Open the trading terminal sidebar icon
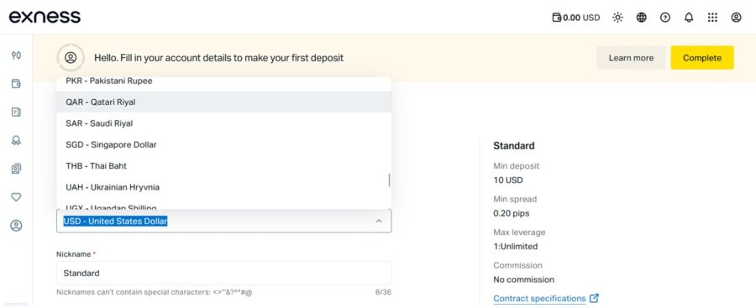The width and height of the screenshot is (756, 308). [x=17, y=55]
